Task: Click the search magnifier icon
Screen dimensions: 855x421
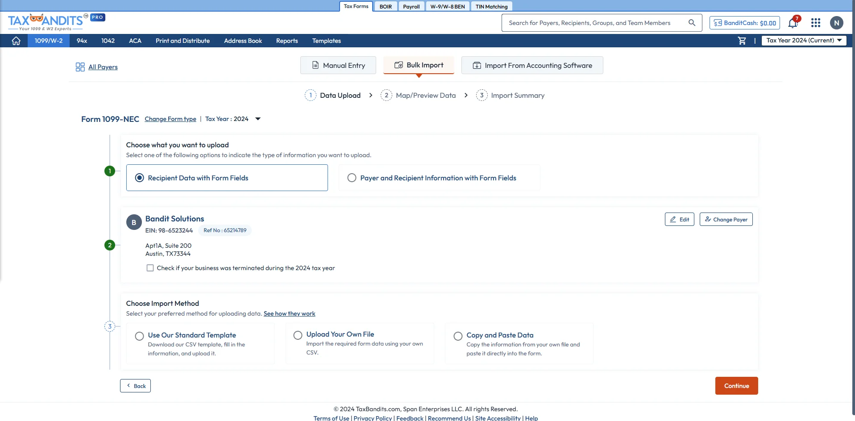Action: coord(692,23)
